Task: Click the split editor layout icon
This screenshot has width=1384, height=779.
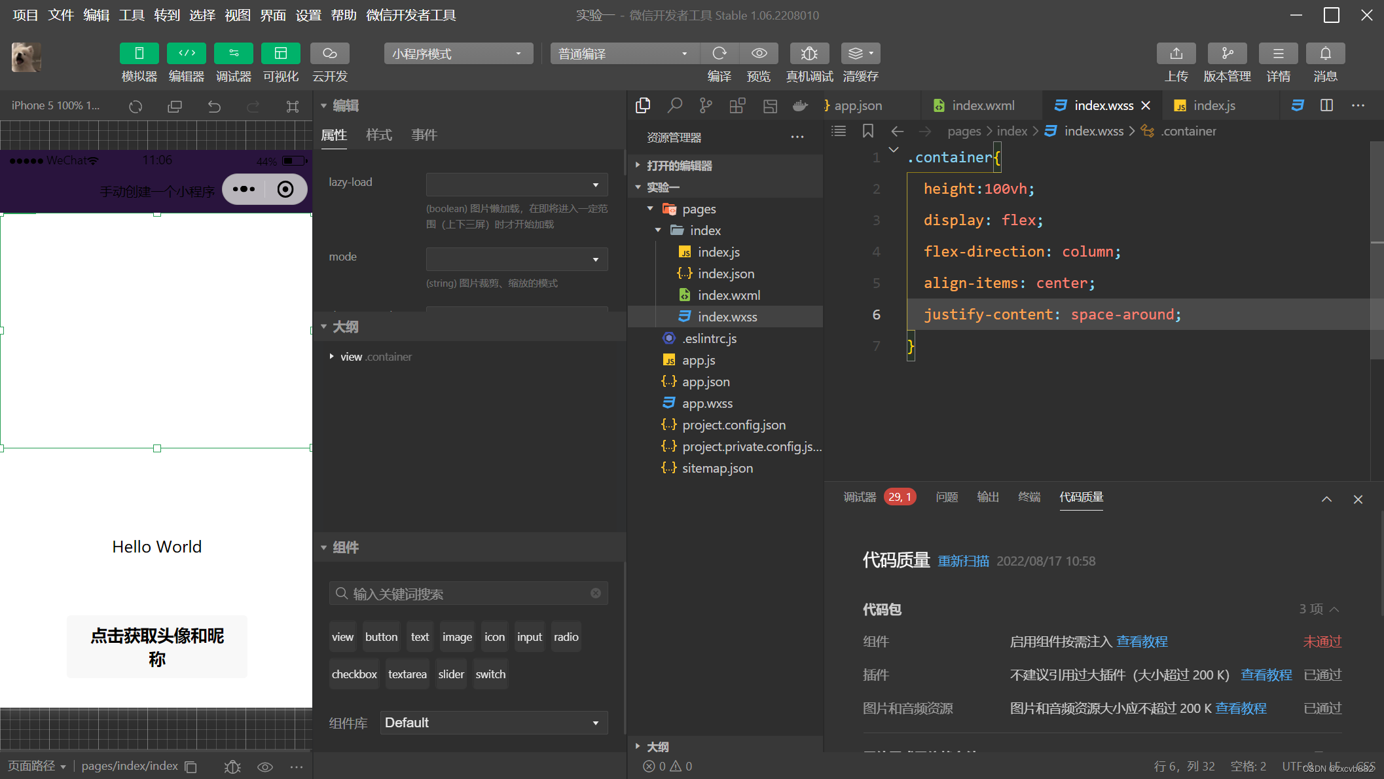Action: tap(1326, 105)
